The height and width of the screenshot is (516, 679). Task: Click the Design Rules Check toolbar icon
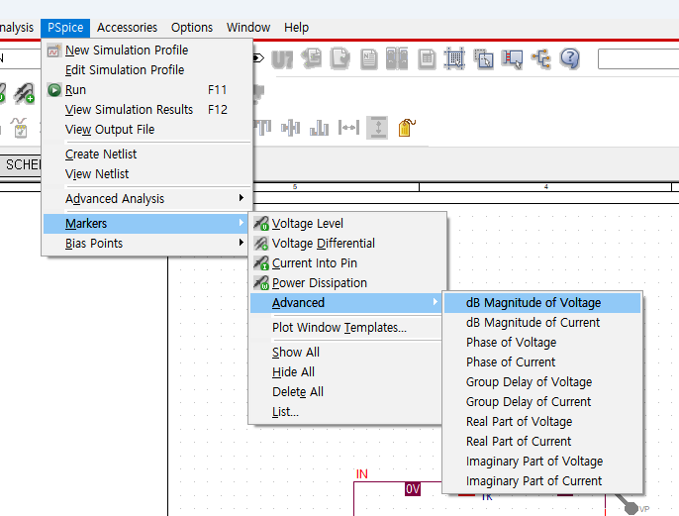339,58
